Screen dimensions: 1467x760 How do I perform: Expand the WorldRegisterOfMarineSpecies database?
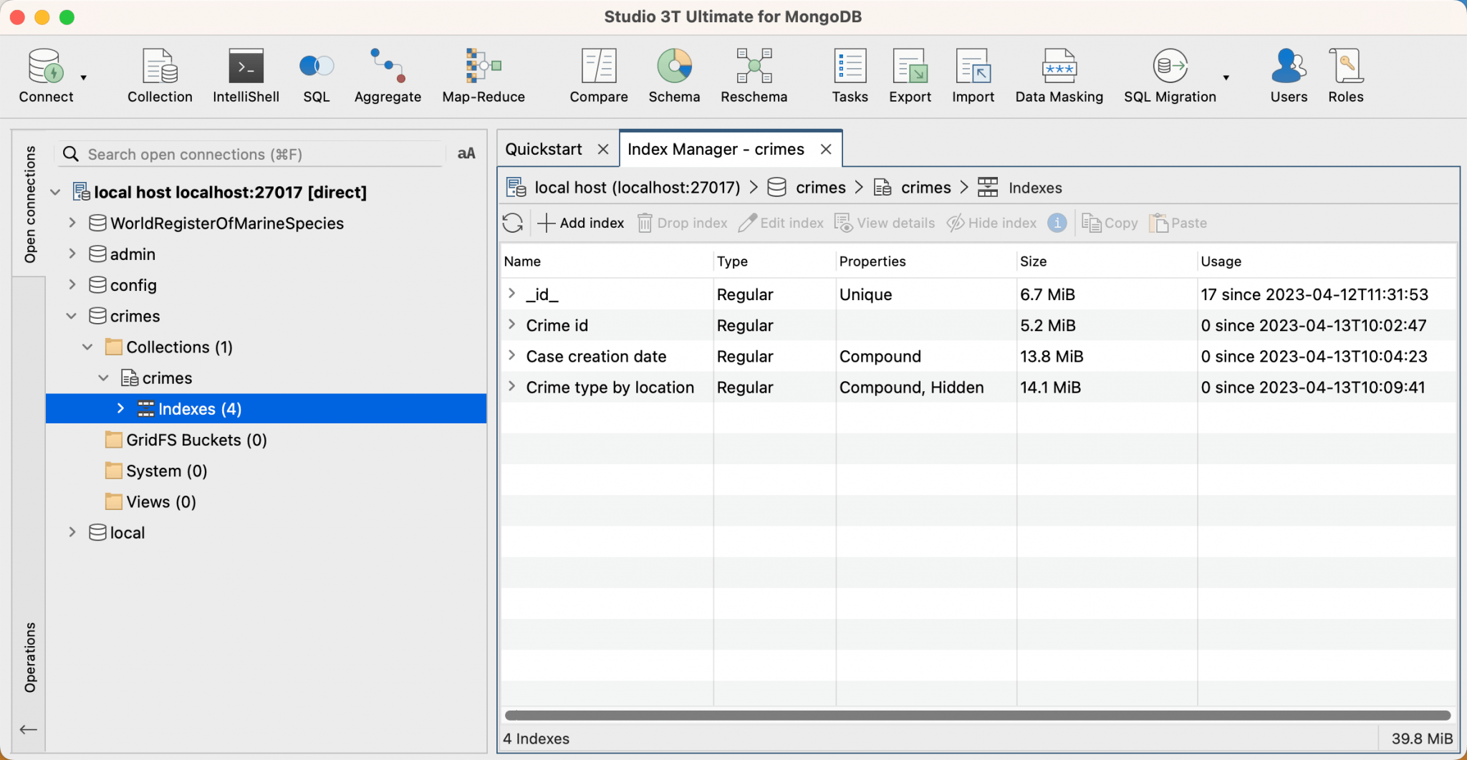tap(72, 223)
